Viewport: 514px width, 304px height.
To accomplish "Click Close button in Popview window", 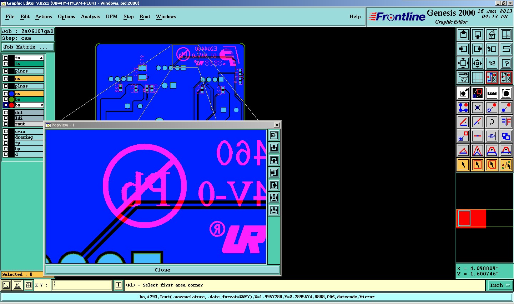I will tap(162, 270).
